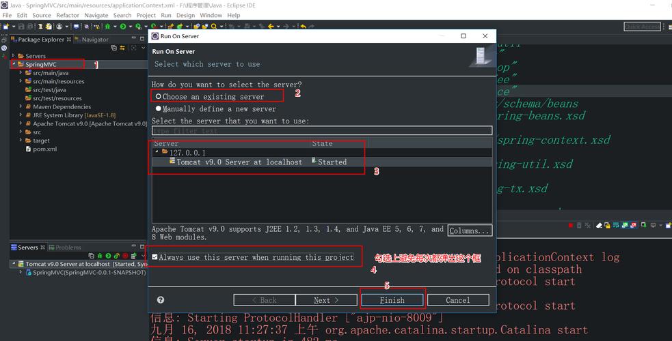This screenshot has height=341, width=672.
Task: Click the State column header
Action: pos(340,144)
